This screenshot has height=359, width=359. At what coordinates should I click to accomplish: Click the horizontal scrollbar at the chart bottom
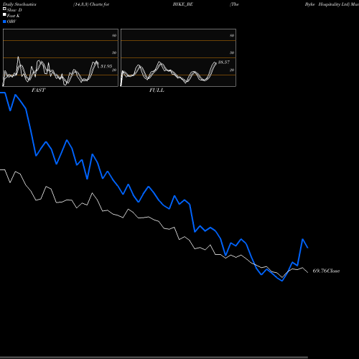(x=154, y=358)
